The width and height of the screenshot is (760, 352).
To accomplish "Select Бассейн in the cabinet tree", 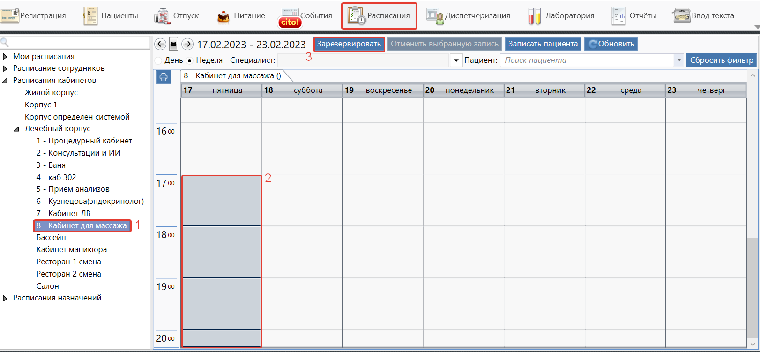I will [x=51, y=238].
